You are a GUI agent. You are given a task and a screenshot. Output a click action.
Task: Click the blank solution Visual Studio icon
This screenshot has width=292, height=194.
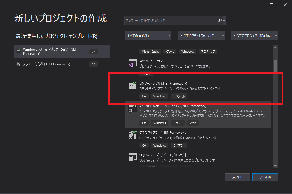tap(132, 63)
